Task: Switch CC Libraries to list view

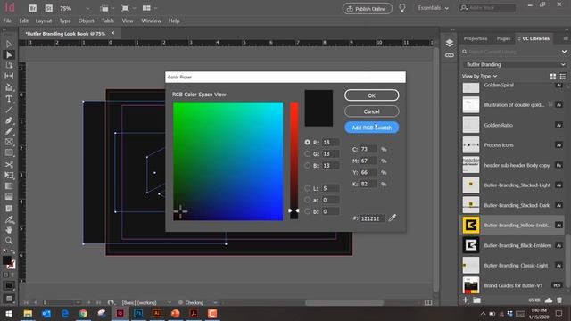Action: coord(563,77)
